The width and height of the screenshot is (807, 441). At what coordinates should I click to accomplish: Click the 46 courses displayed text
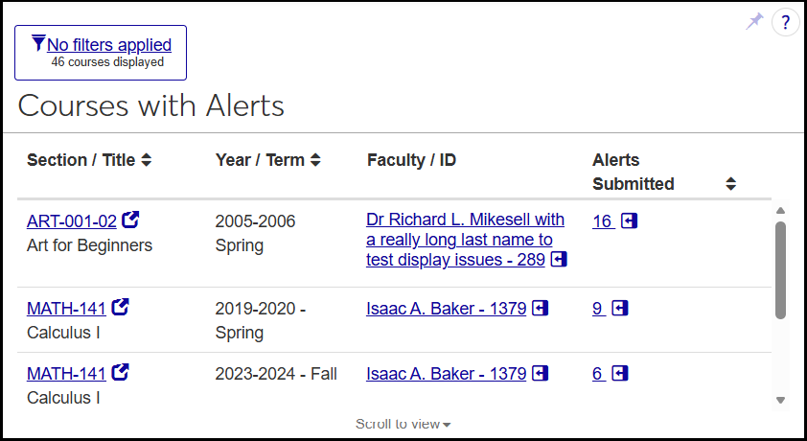tap(107, 62)
